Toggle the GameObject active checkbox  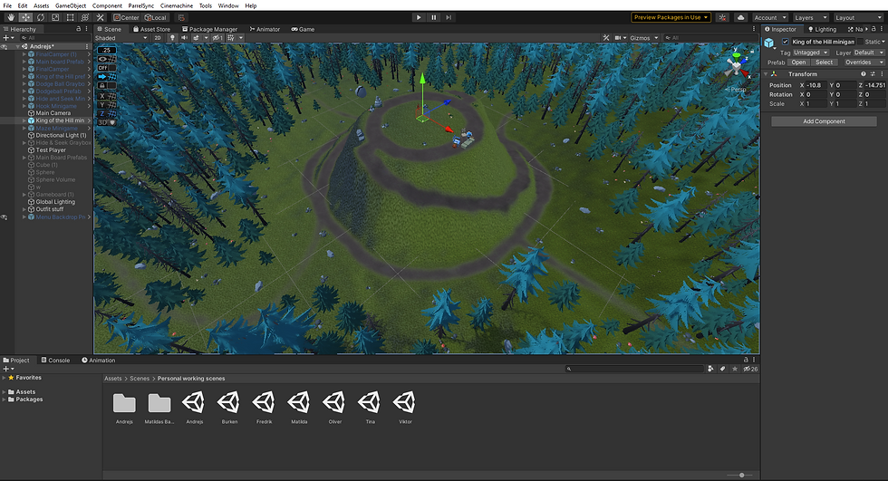tap(785, 42)
